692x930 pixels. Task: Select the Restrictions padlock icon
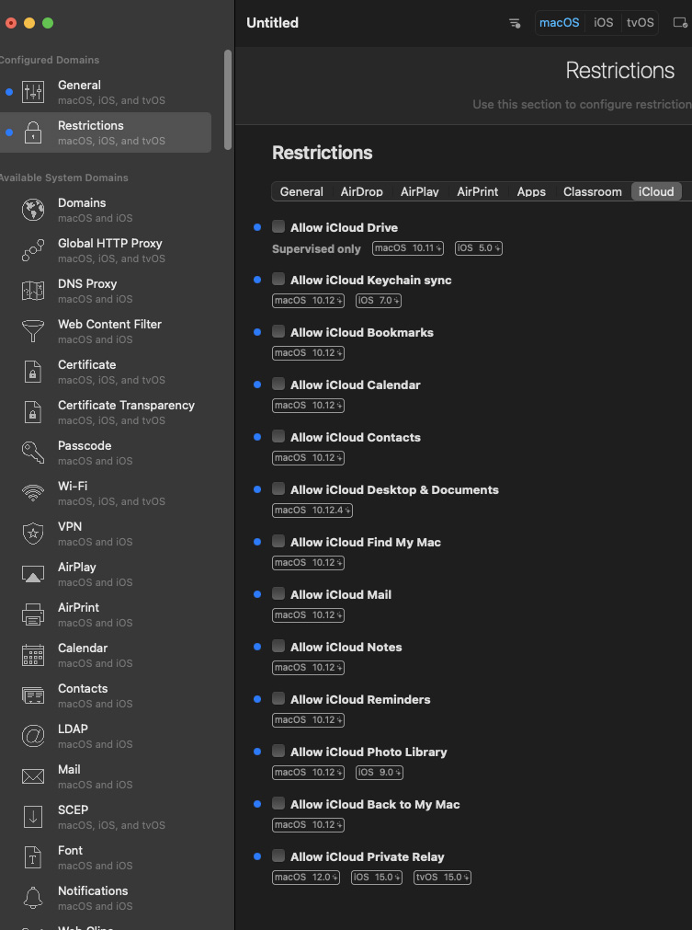coord(33,132)
